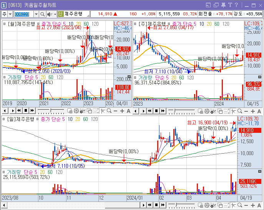264x210 pixels.
Task: Open the T text-size icon in the title bar
Action: 230,5
